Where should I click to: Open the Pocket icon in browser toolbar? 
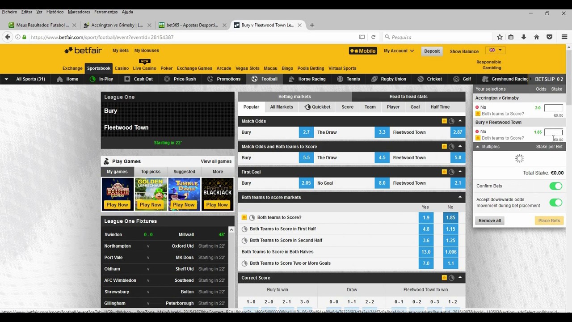(x=550, y=37)
